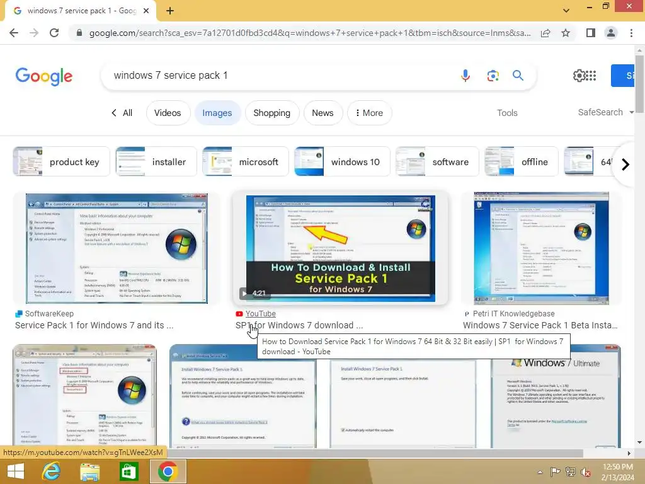Open a new browser tab
This screenshot has width=645, height=484.
(170, 11)
